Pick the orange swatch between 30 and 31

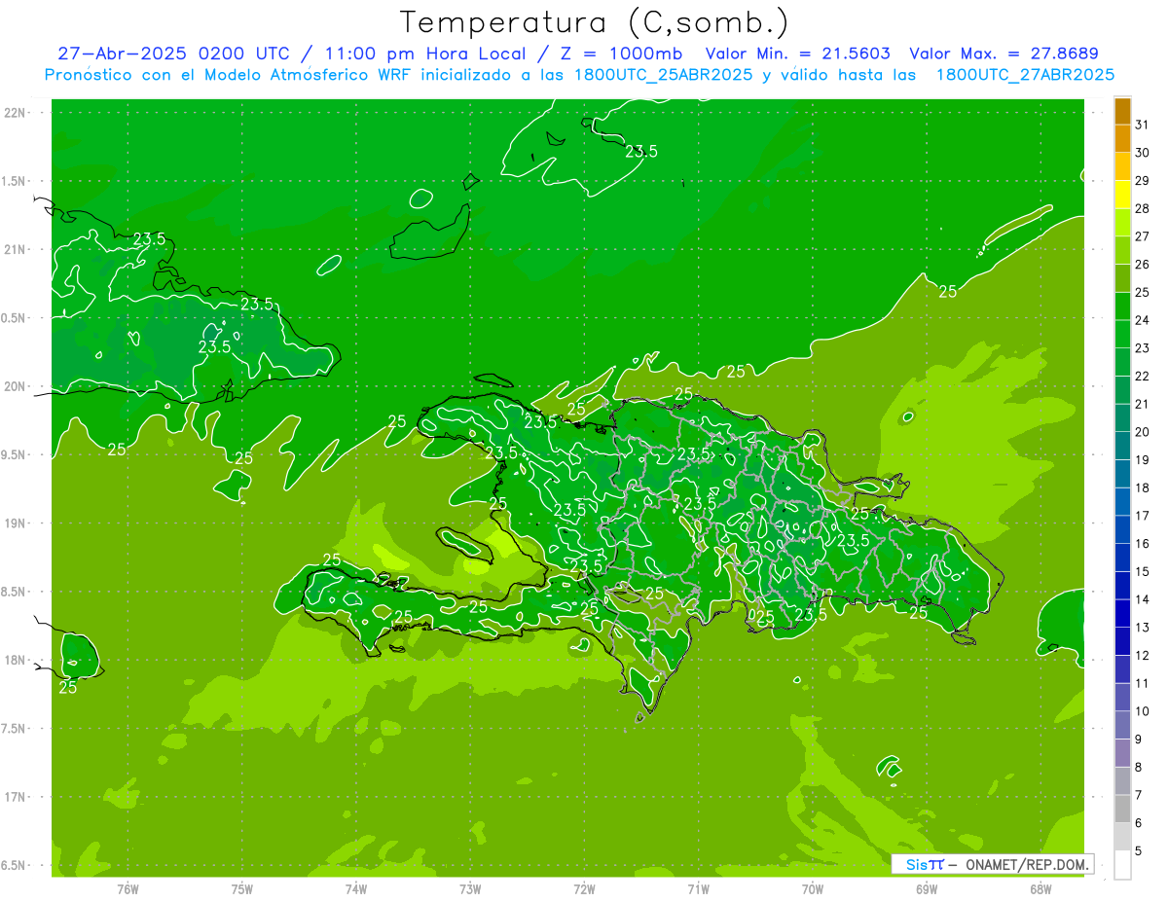pos(1122,138)
